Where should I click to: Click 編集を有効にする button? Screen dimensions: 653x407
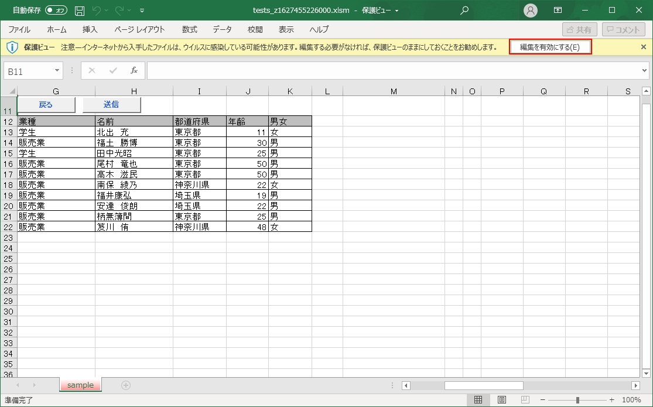point(550,47)
